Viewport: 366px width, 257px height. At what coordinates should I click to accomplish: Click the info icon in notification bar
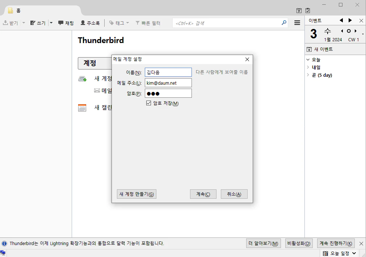[x=4, y=244]
